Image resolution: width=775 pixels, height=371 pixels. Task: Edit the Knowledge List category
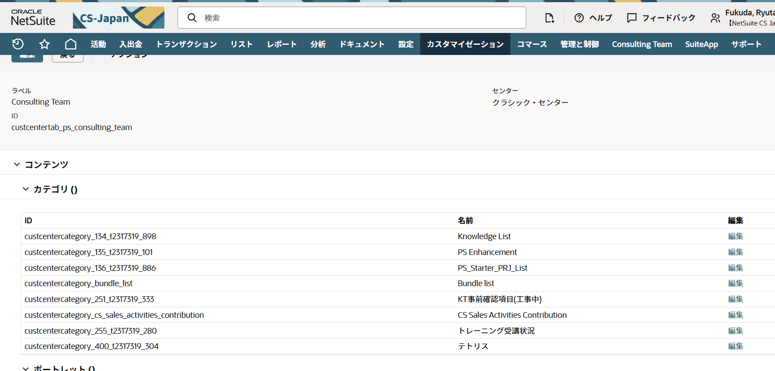point(735,236)
